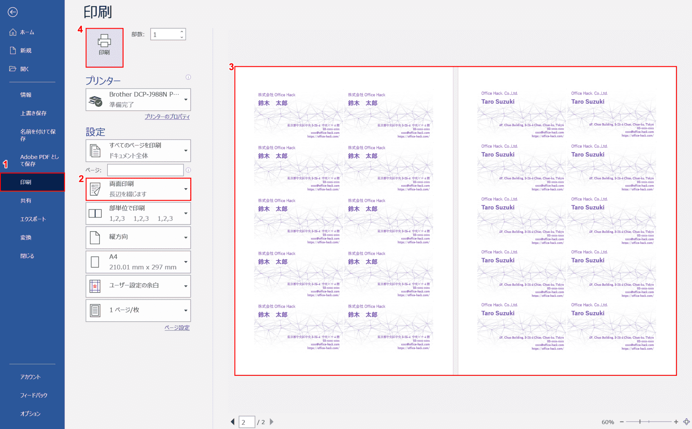Click the English Taro Suzuki preview page
This screenshot has height=429, width=692.
click(567, 221)
